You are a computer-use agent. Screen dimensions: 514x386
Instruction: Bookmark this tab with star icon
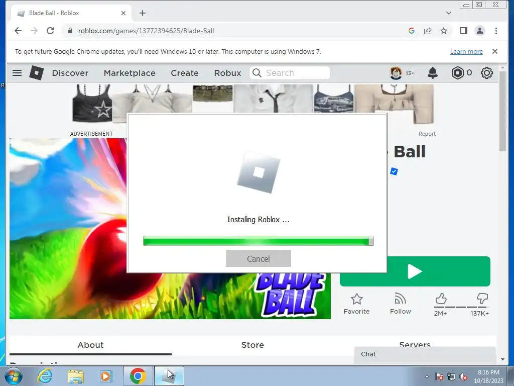[x=444, y=31]
